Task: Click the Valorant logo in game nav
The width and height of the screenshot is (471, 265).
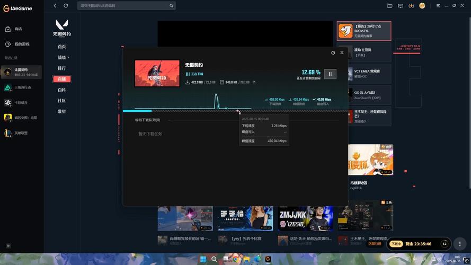Action: pyautogui.click(x=62, y=28)
